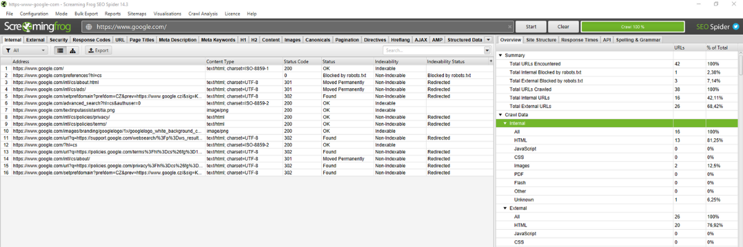Clear the URL bar with the X icon

510,27
